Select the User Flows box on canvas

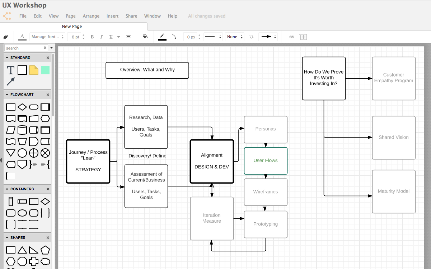point(266,161)
